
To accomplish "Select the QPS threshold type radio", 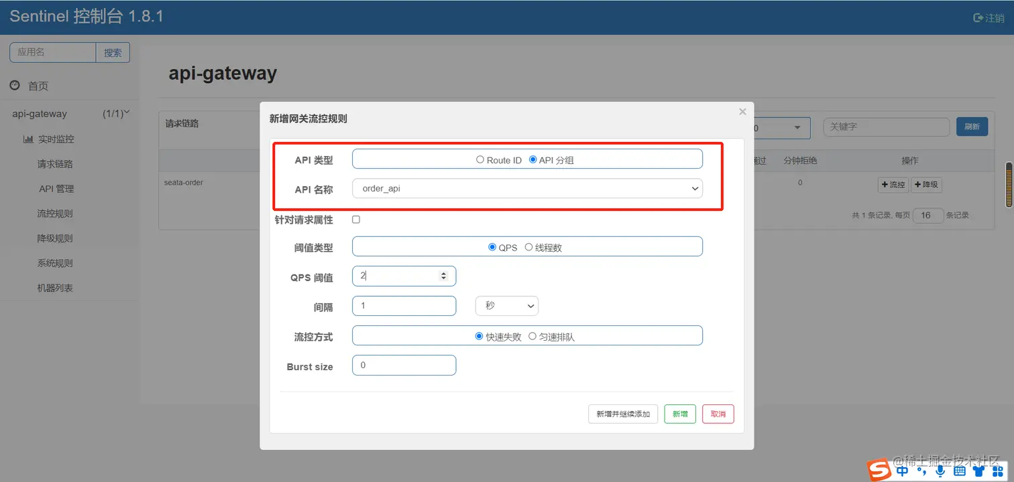I will [x=492, y=247].
